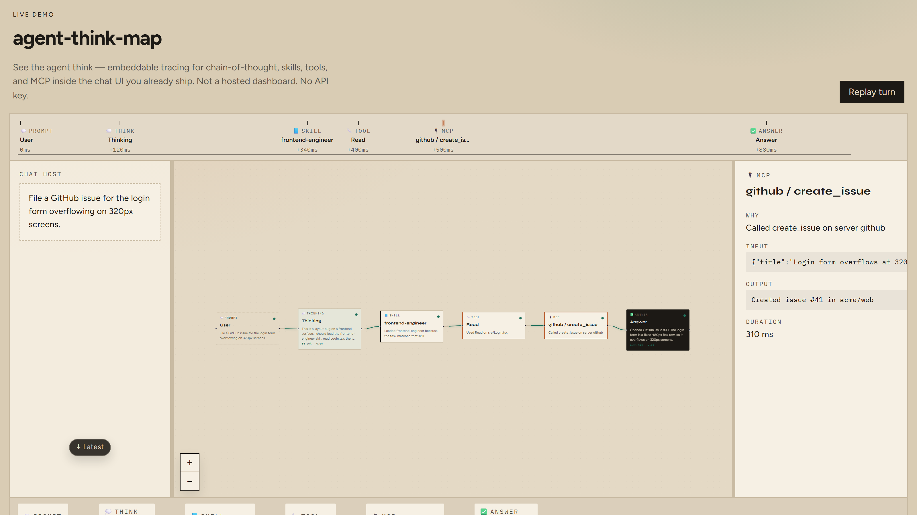Click the dashed chat message about GitHub issue
The width and height of the screenshot is (917, 515).
(90, 212)
